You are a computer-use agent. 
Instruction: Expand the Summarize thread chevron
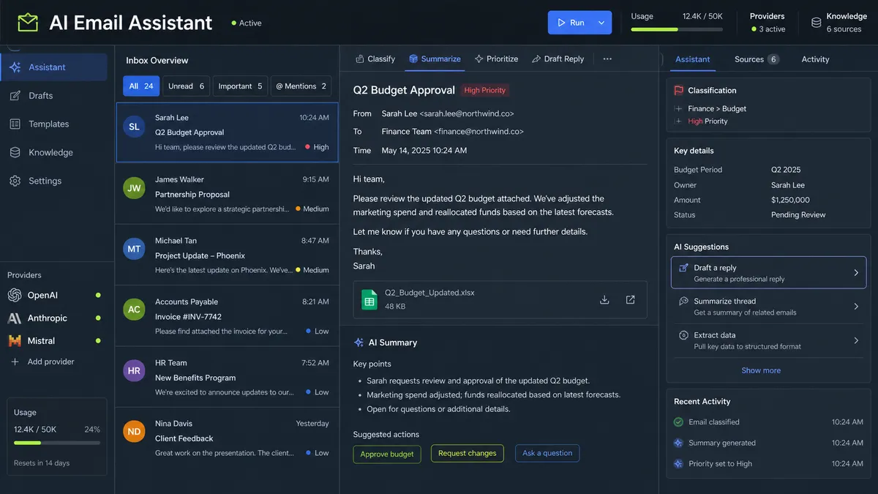point(856,307)
